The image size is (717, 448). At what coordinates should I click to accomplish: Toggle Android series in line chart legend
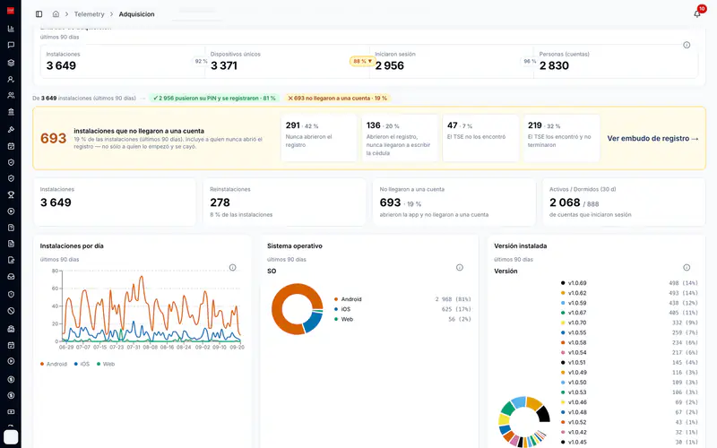54,364
